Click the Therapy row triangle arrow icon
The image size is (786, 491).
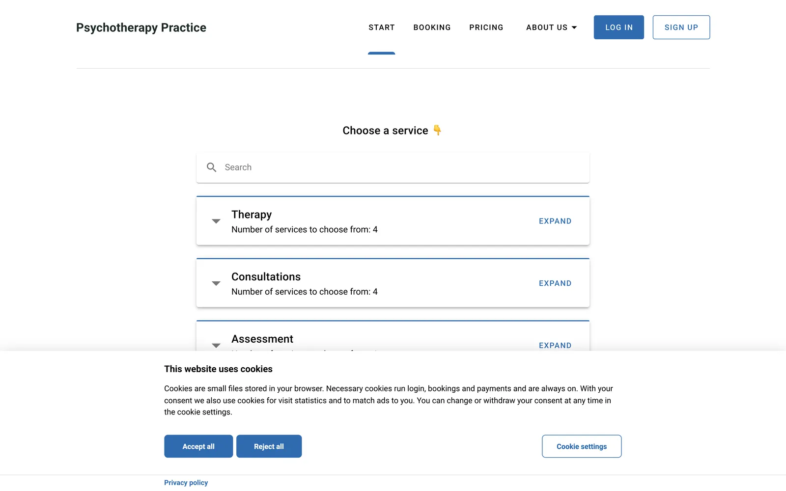[x=216, y=221]
